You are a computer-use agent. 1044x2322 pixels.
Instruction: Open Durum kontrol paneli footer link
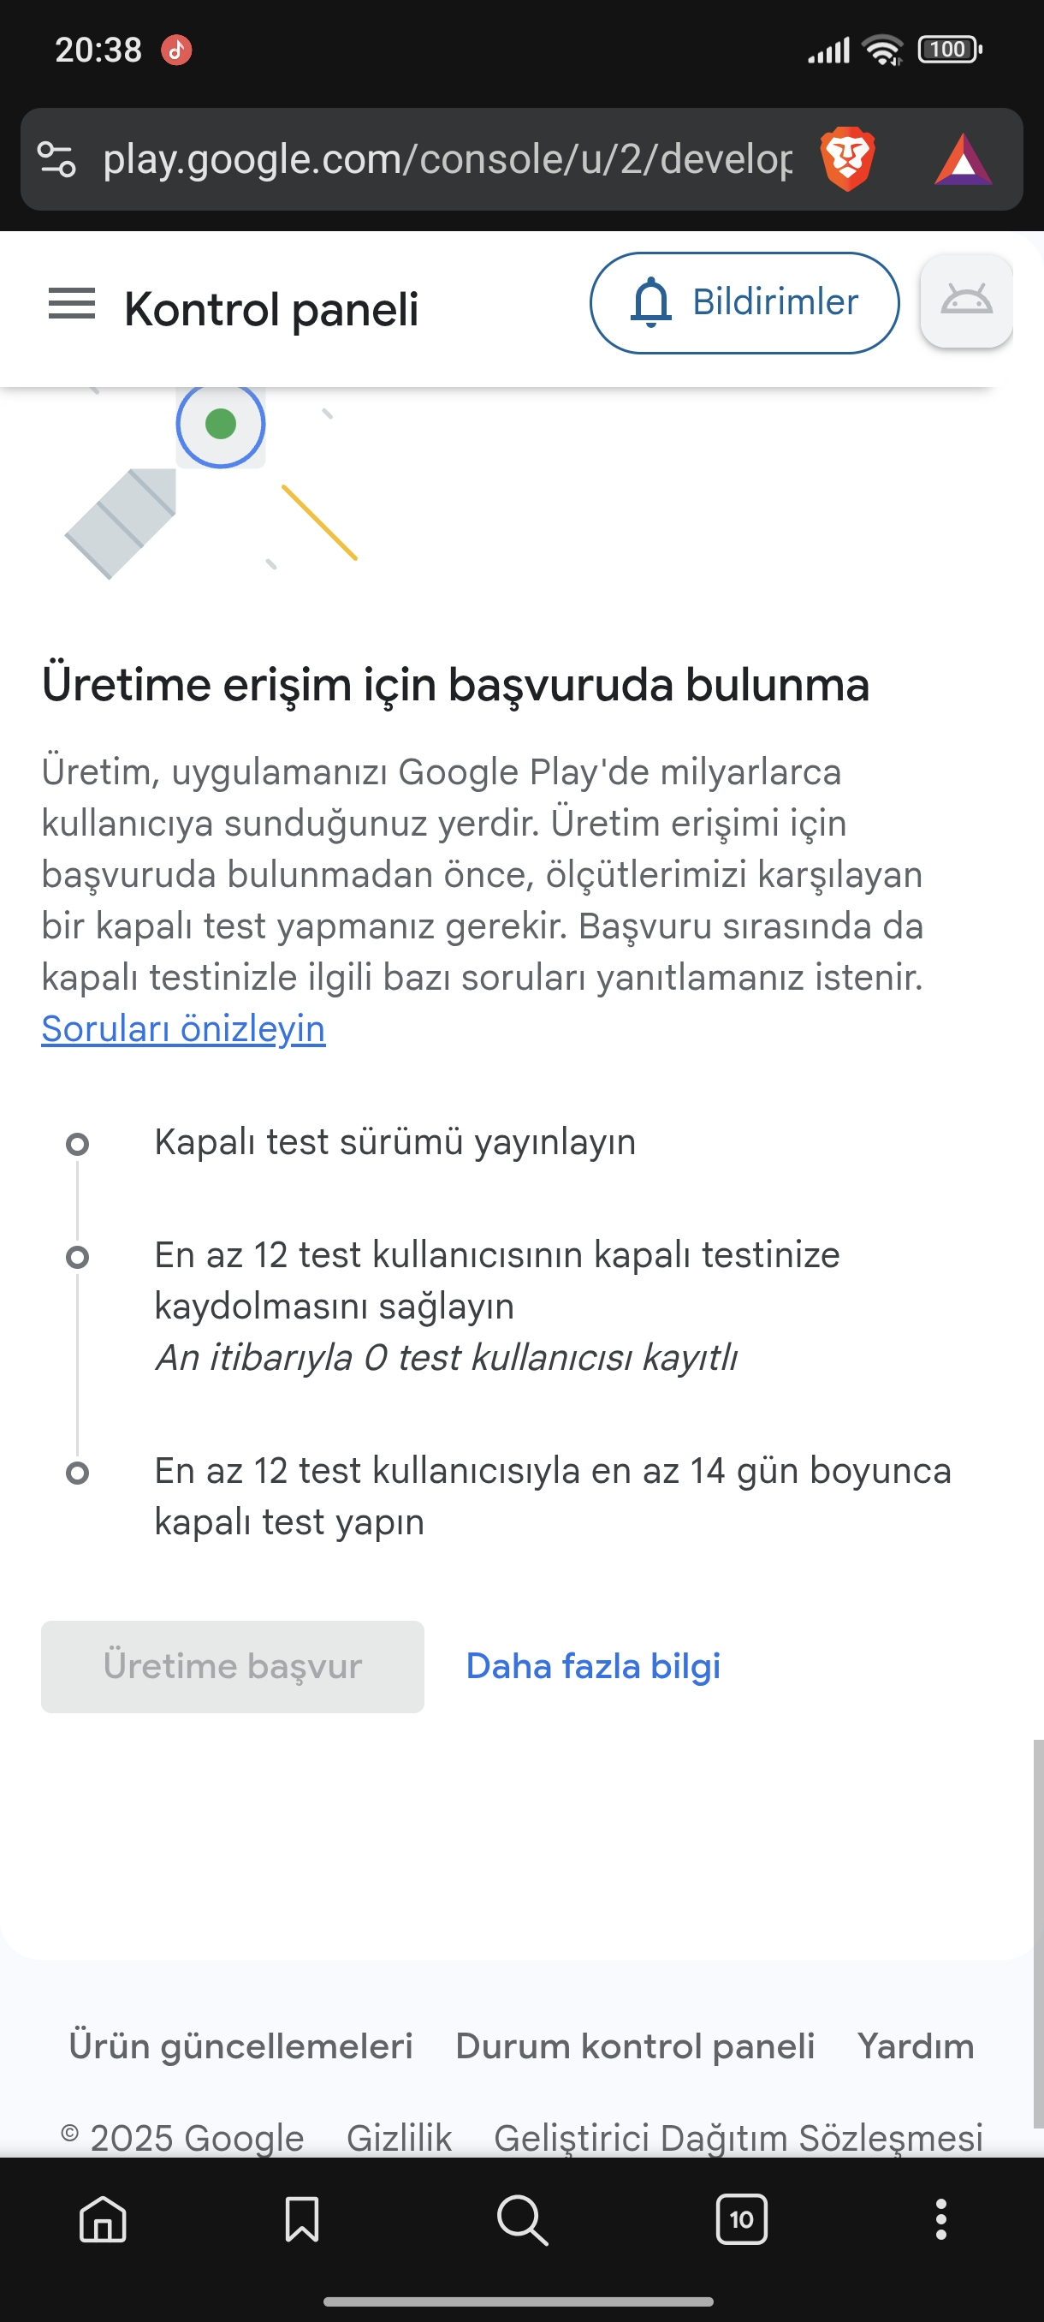point(635,2046)
